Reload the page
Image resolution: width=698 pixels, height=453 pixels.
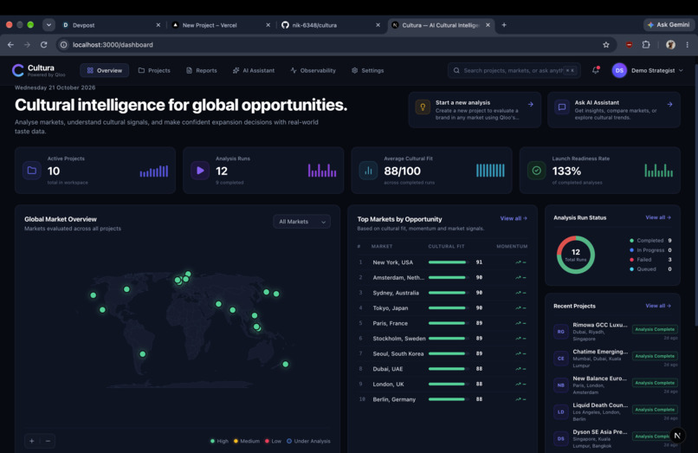(x=43, y=44)
